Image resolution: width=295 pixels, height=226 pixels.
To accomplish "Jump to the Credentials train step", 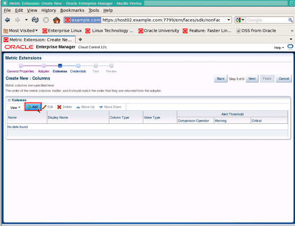I will [78, 71].
